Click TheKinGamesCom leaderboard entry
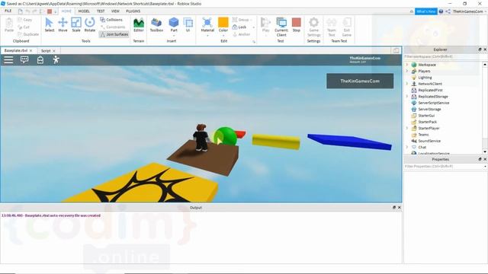This screenshot has width=488, height=274. 360,81
